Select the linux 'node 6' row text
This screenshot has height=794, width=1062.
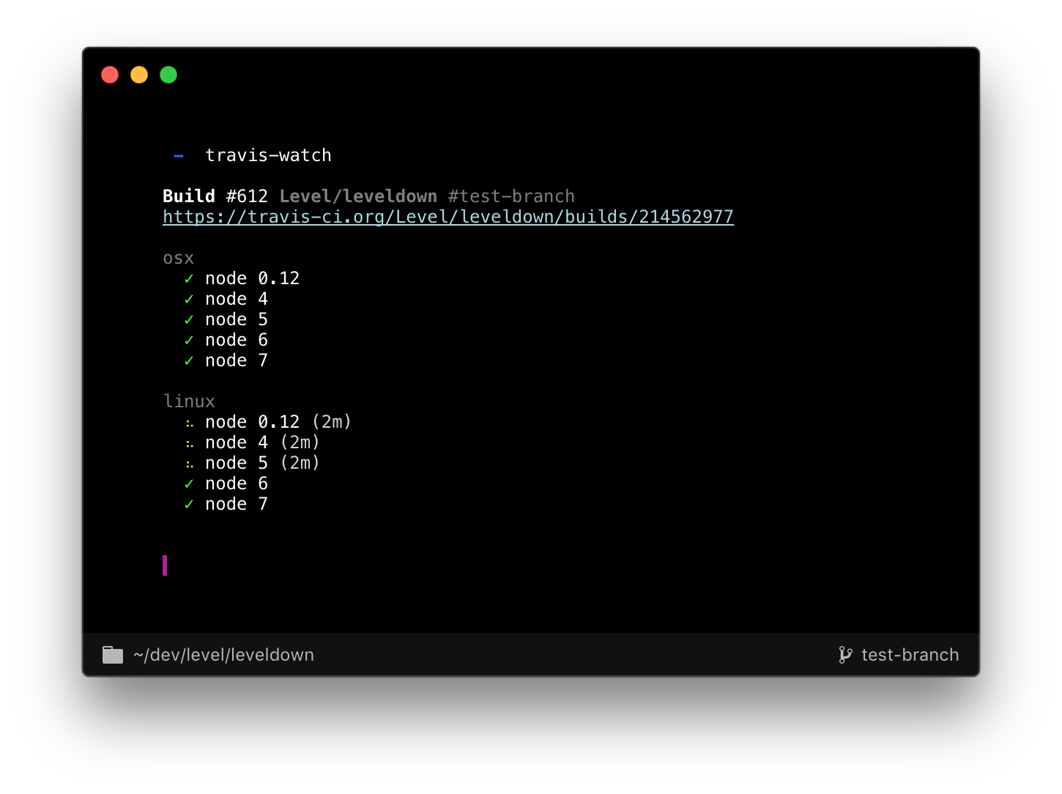(237, 483)
